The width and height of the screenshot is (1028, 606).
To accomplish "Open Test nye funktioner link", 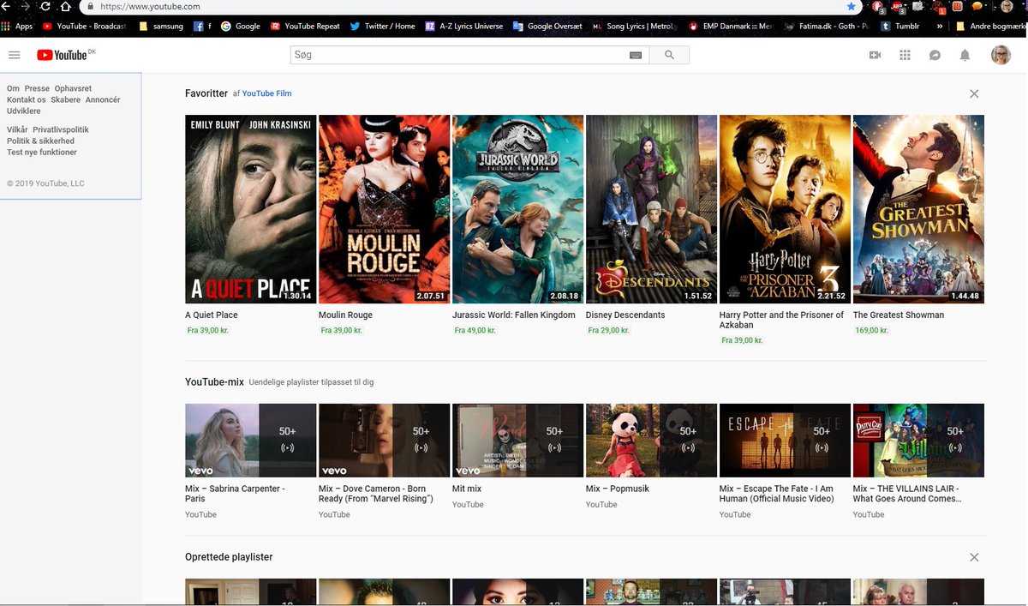I will (x=42, y=152).
